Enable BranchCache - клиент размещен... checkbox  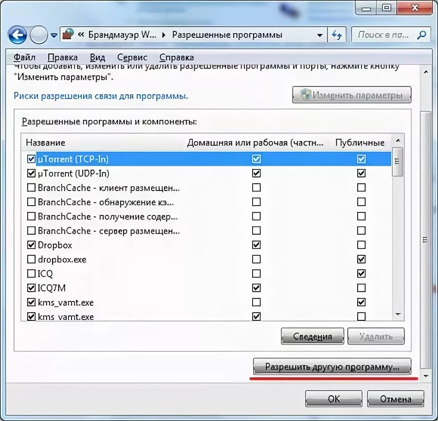(x=31, y=188)
